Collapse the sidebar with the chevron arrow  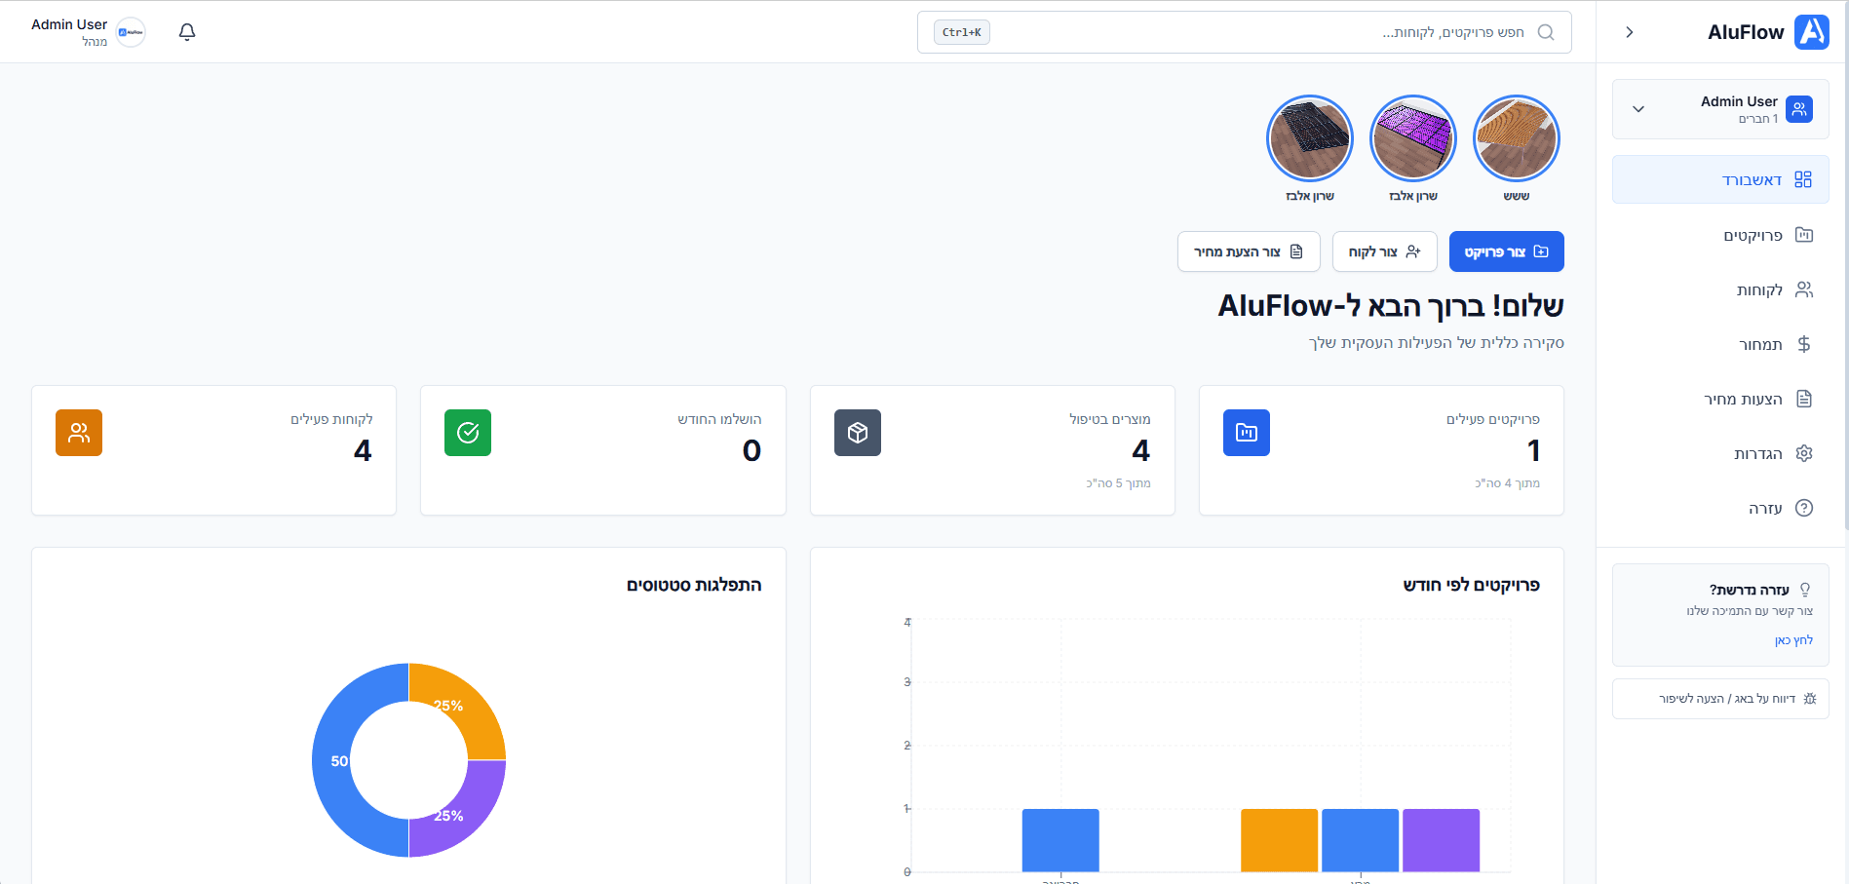tap(1630, 32)
